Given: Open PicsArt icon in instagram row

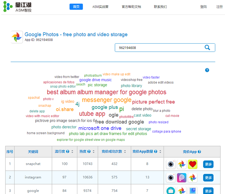Looking at the screenshot, I should coord(181,178).
